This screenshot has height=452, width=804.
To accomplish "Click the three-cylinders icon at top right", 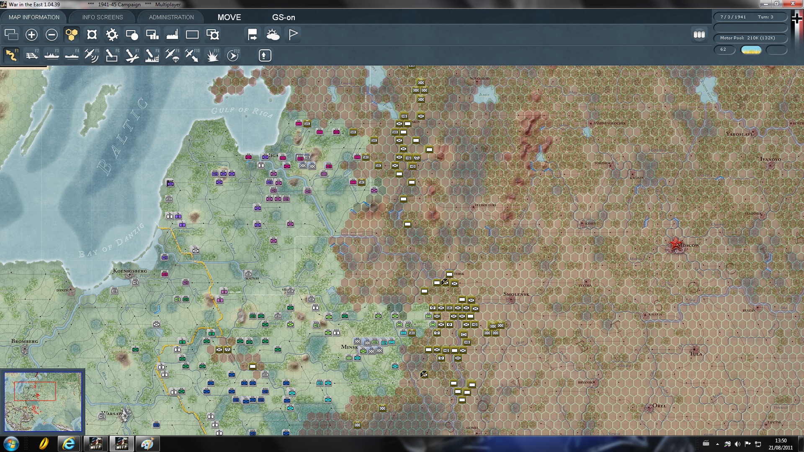I will tap(699, 35).
